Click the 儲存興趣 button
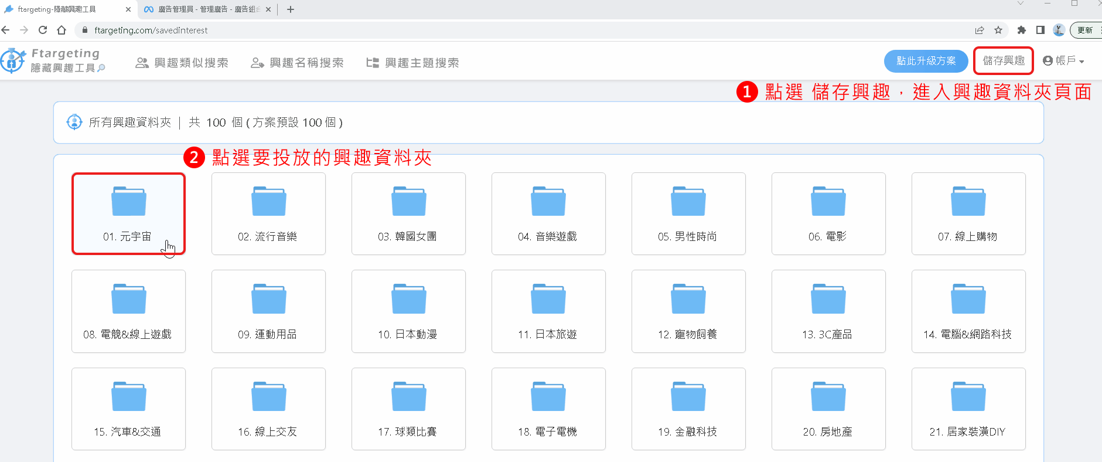Viewport: 1102px width, 462px height. (x=1004, y=60)
